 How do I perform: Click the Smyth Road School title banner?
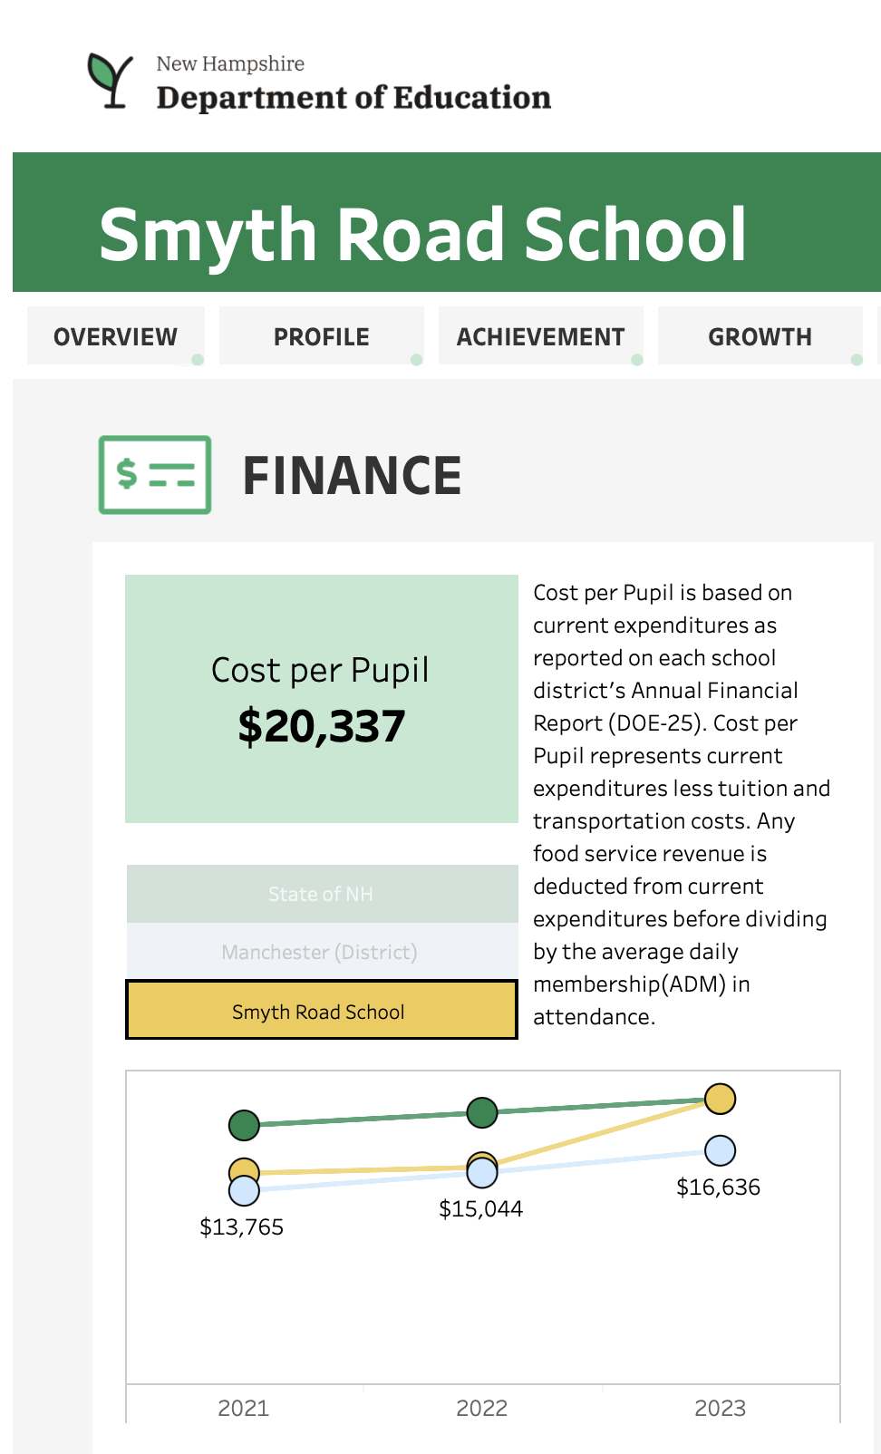[422, 235]
